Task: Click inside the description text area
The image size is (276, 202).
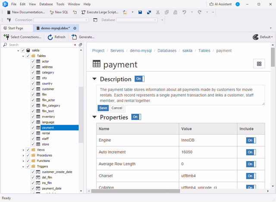Action: (x=180, y=95)
